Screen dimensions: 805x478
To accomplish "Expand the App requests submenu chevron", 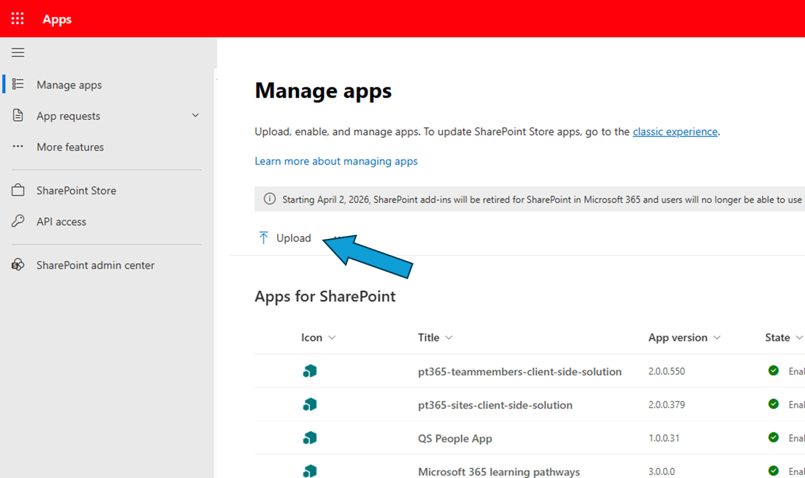I will click(195, 115).
